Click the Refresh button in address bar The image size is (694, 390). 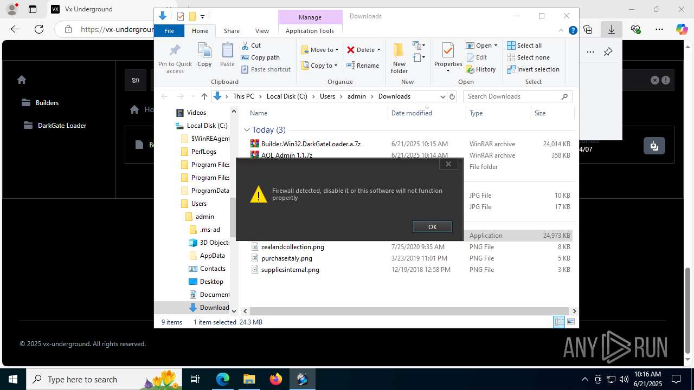click(452, 96)
